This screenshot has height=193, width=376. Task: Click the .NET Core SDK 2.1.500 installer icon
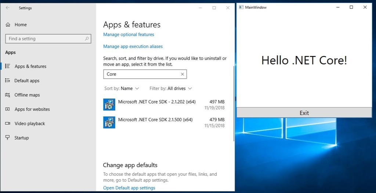click(109, 122)
